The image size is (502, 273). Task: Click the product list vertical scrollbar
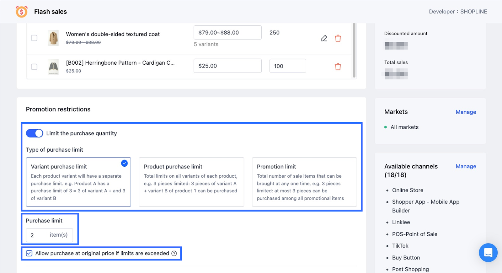click(x=354, y=50)
